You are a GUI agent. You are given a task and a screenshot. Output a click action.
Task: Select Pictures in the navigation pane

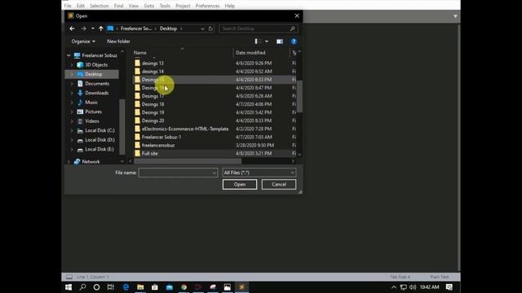point(93,112)
